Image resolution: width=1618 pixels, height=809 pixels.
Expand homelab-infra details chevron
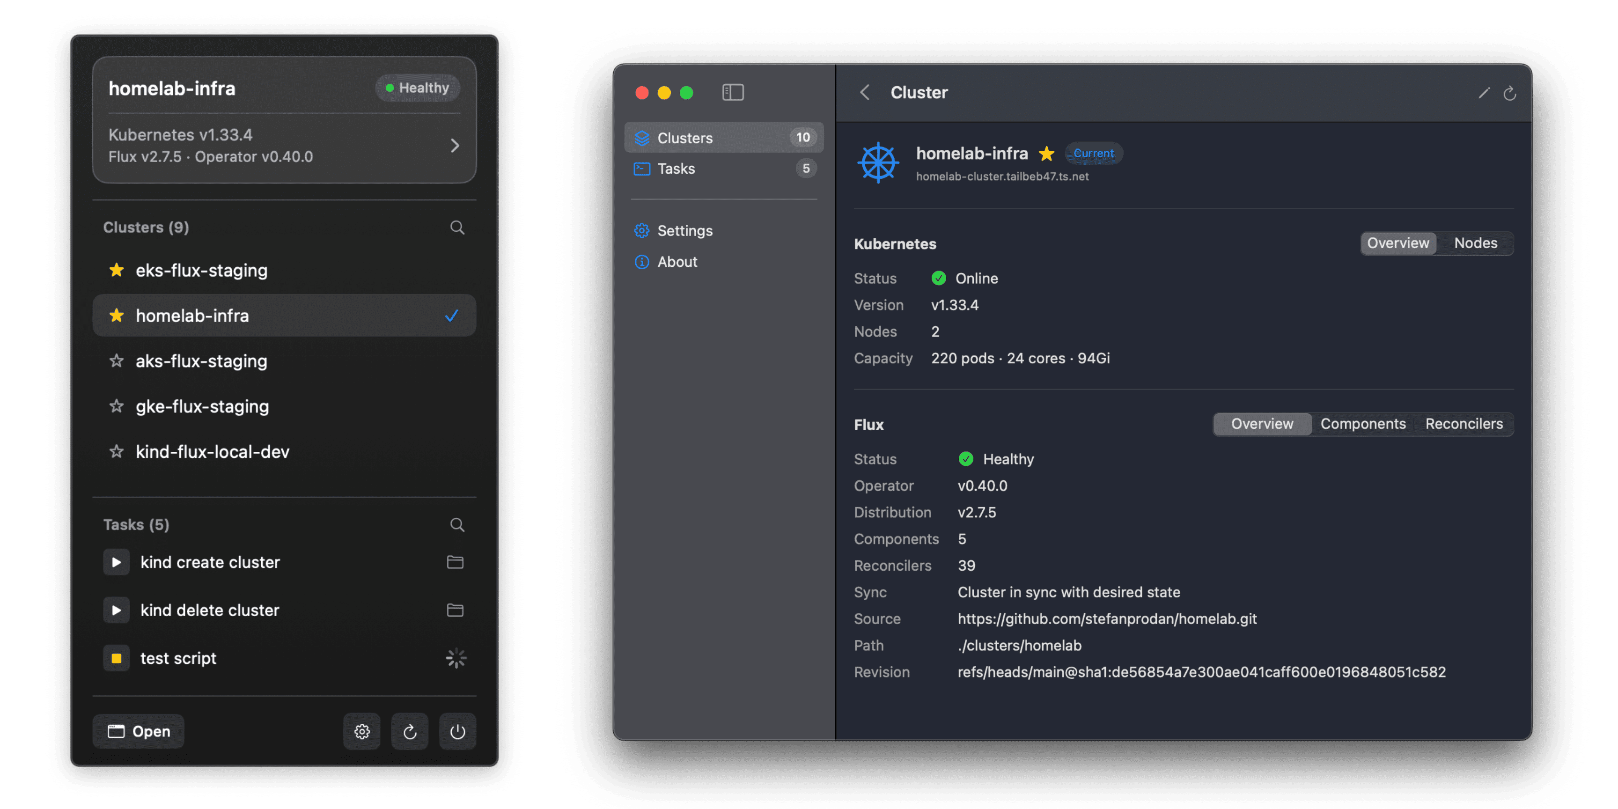455,146
